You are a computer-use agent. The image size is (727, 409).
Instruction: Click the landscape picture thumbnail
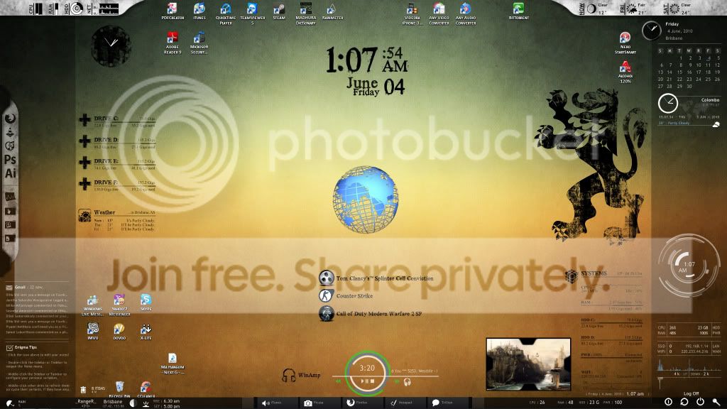click(528, 364)
